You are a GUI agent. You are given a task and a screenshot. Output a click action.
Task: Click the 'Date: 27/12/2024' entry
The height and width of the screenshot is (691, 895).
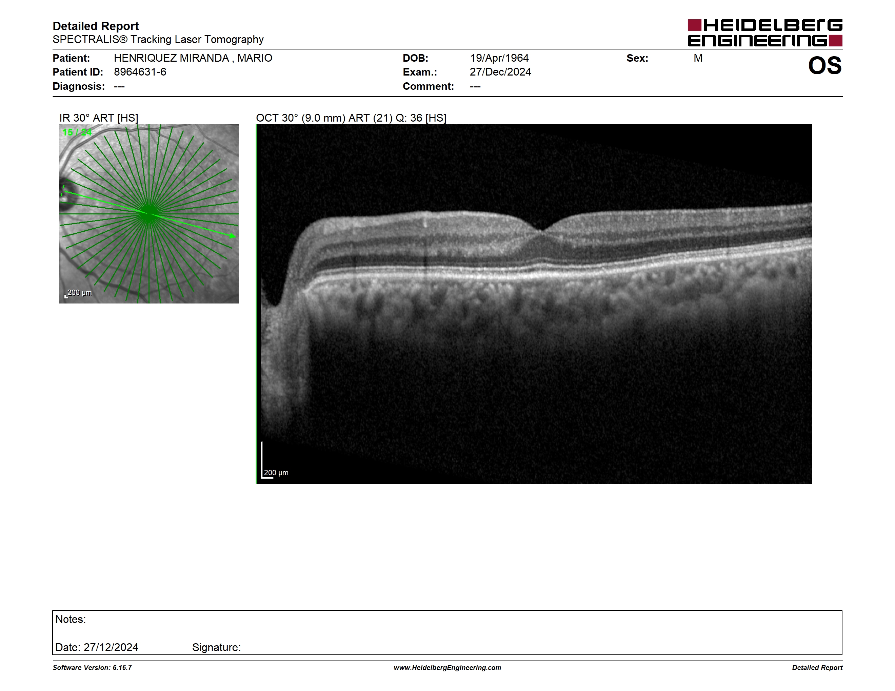[97, 647]
